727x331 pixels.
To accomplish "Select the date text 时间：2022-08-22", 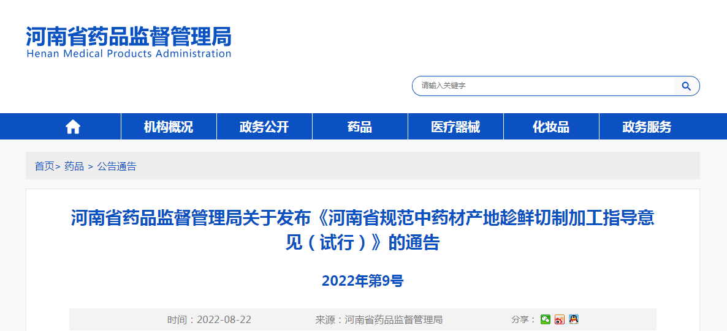I will click(x=209, y=319).
